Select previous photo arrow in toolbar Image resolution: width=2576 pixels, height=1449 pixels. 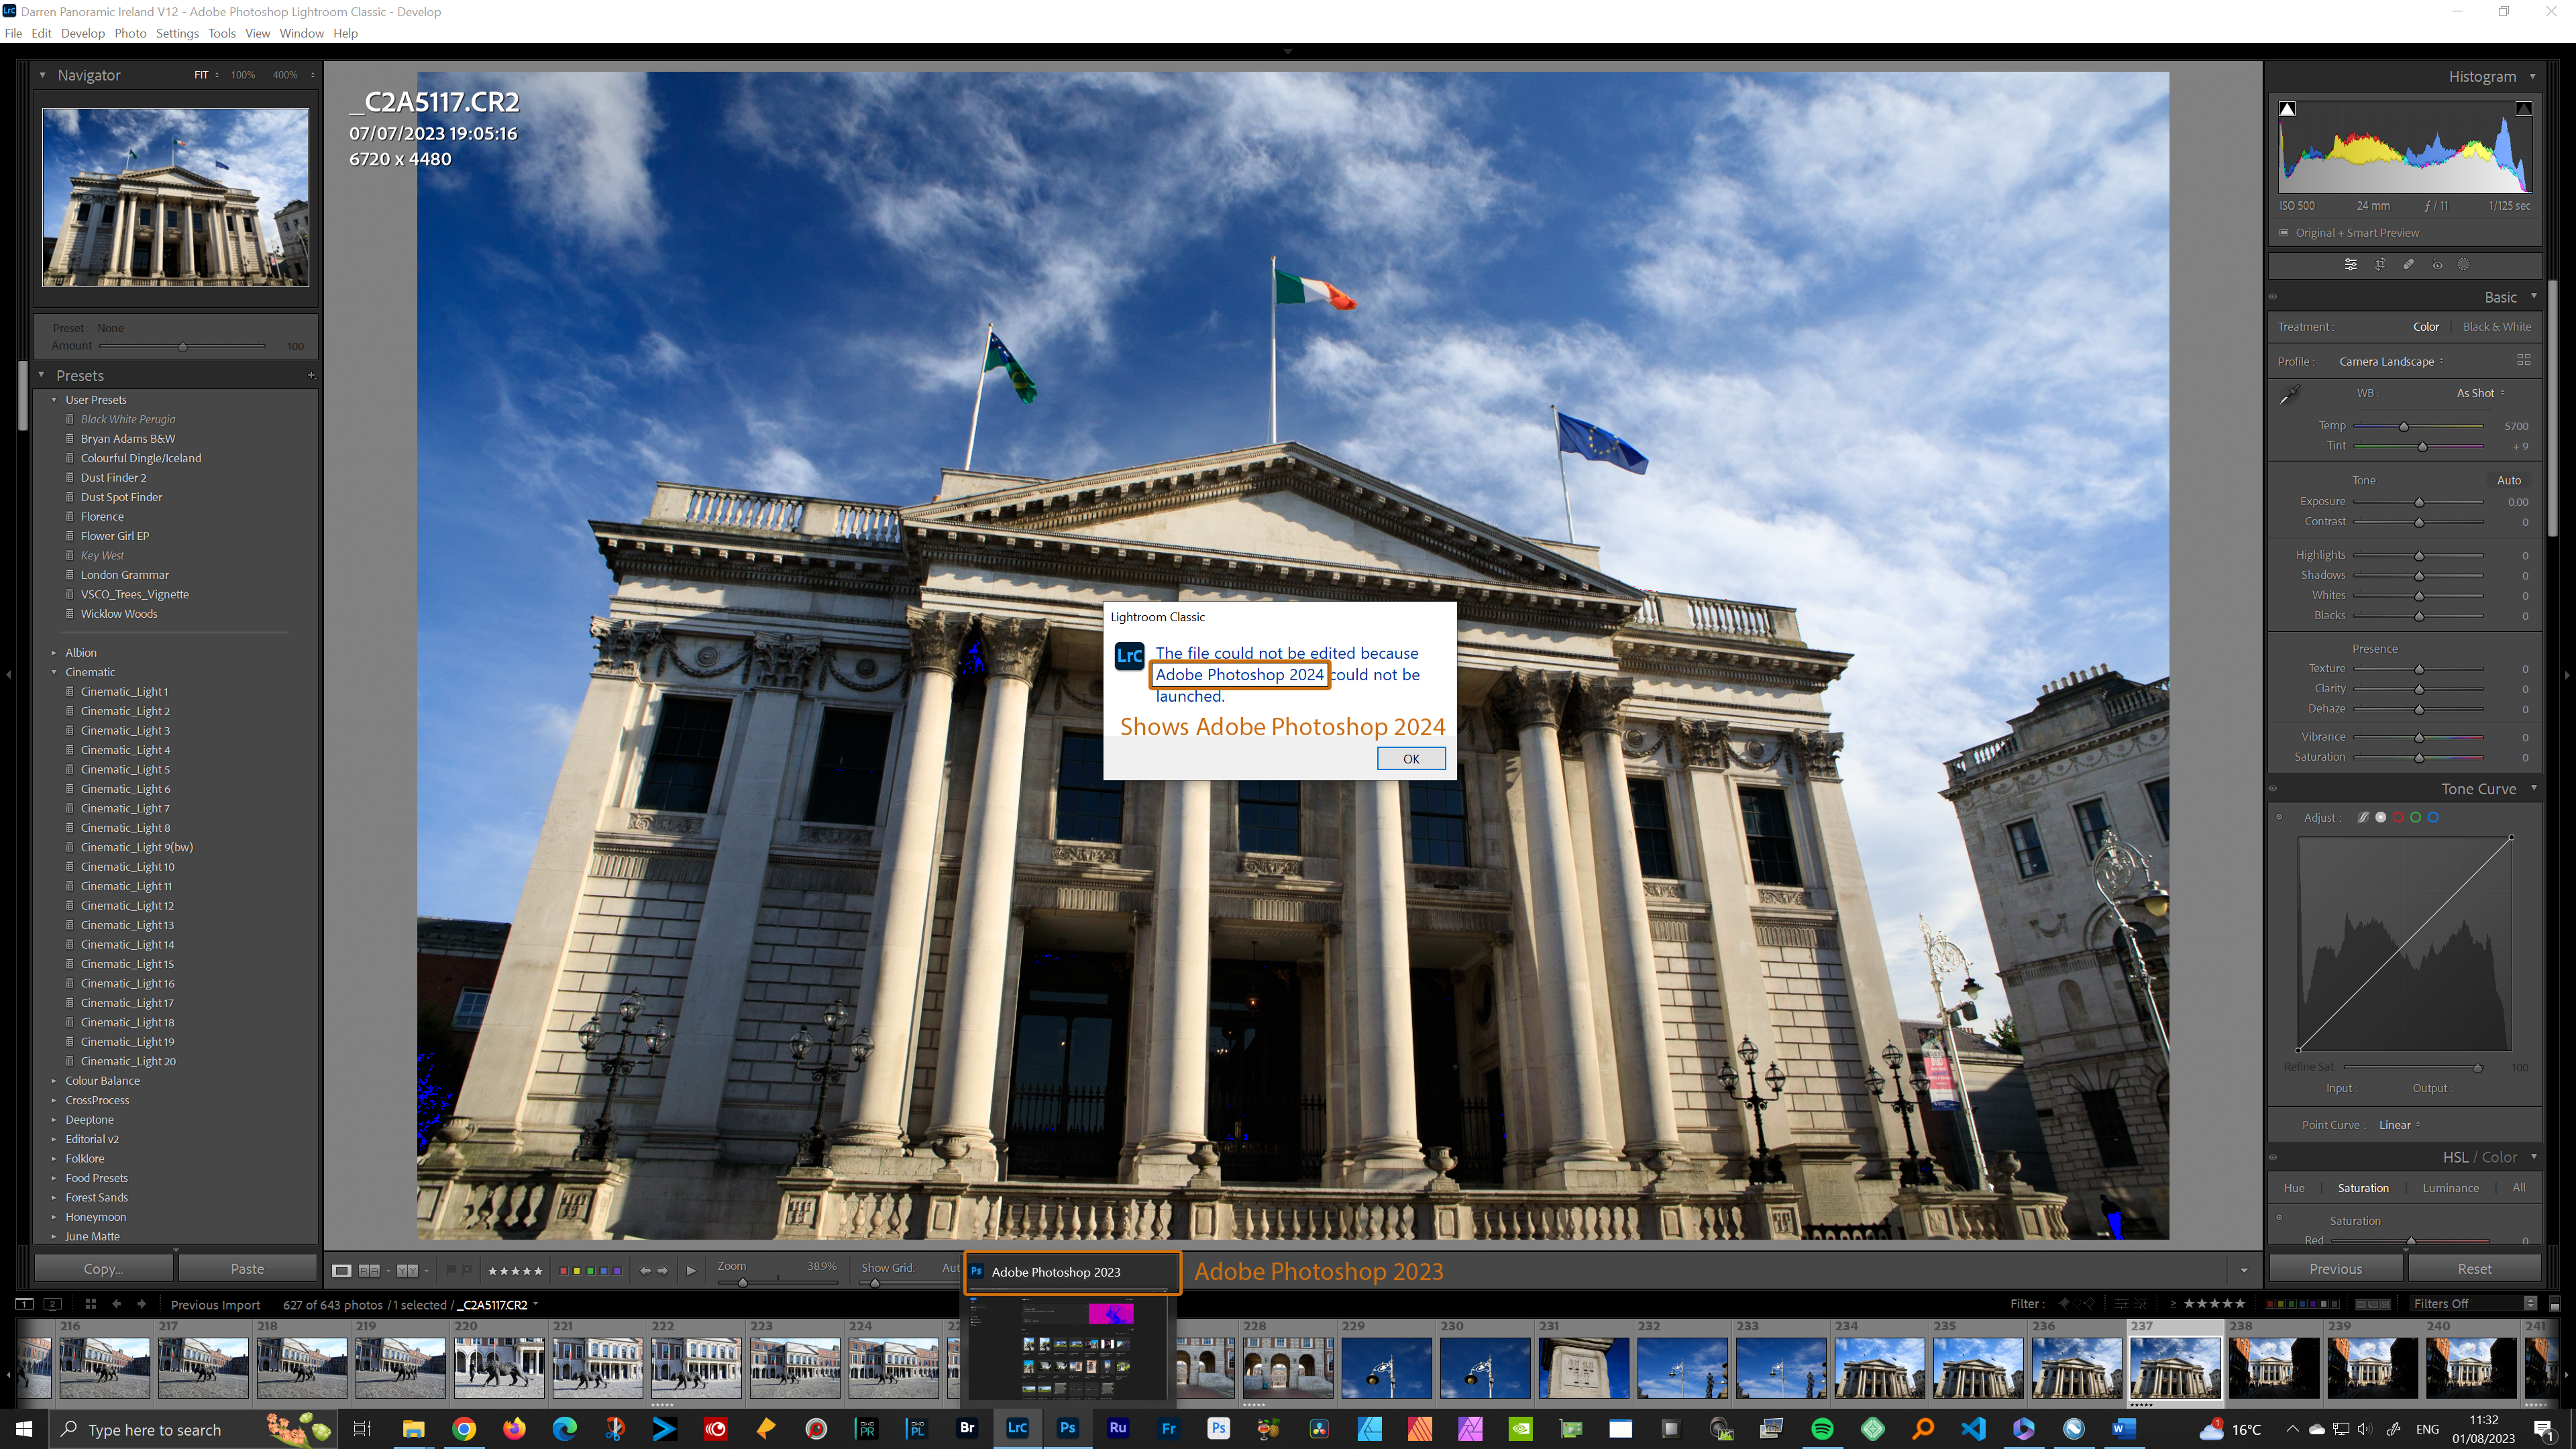pyautogui.click(x=645, y=1270)
